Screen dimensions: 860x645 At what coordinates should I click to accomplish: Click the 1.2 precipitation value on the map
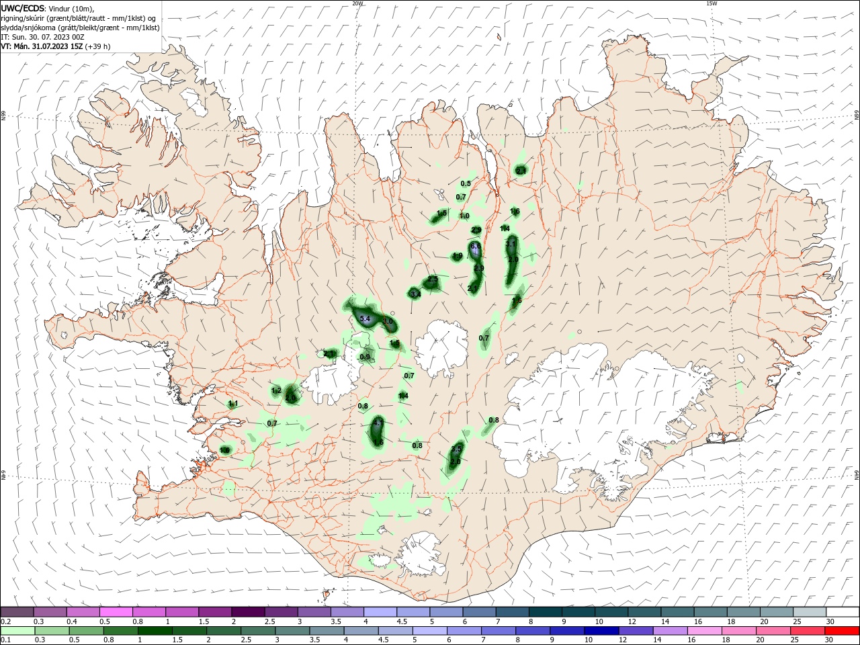click(276, 390)
